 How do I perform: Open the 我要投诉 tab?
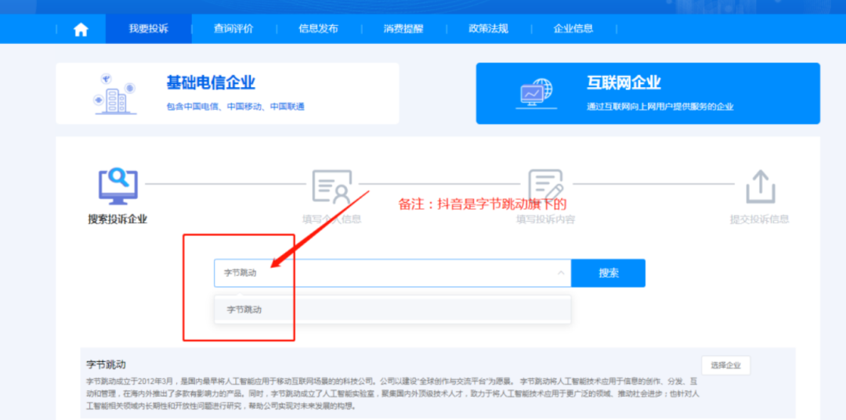click(148, 29)
